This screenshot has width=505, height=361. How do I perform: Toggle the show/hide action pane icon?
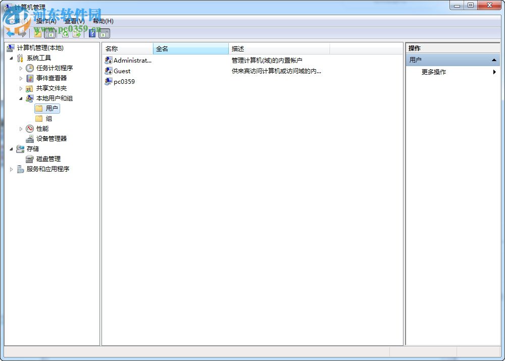(104, 33)
